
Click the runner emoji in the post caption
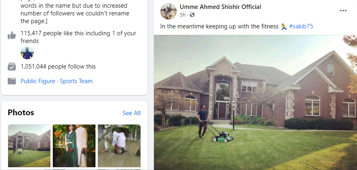[x=284, y=26]
